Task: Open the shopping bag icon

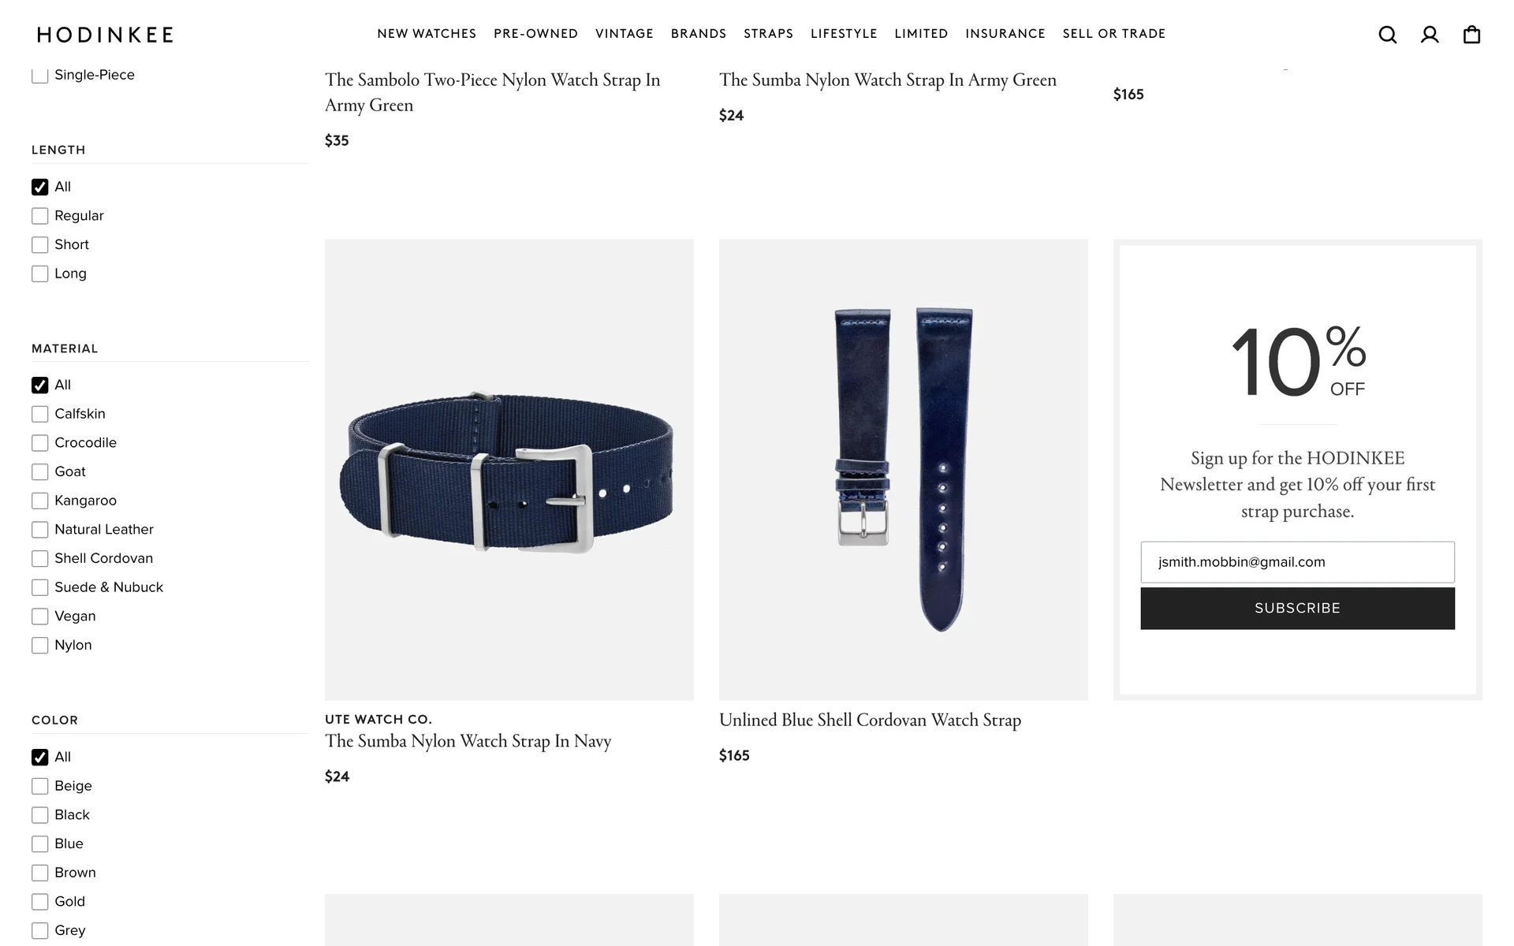Action: coord(1471,35)
